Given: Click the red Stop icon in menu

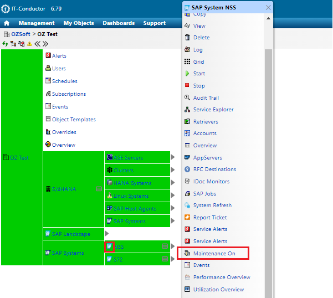Looking at the screenshot, I should pos(187,85).
